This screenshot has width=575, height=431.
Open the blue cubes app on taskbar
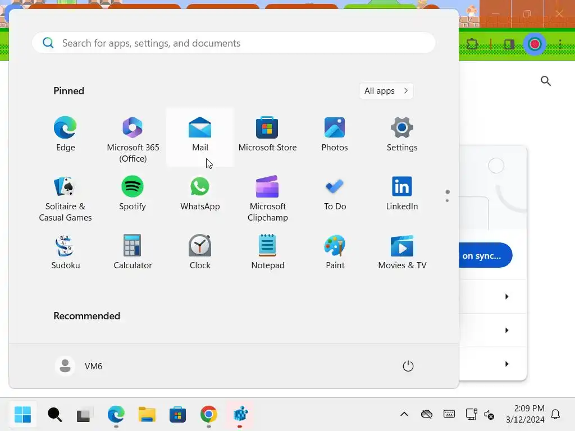coord(240,415)
